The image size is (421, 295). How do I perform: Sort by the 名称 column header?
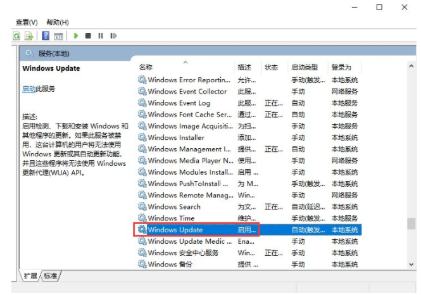pos(146,67)
